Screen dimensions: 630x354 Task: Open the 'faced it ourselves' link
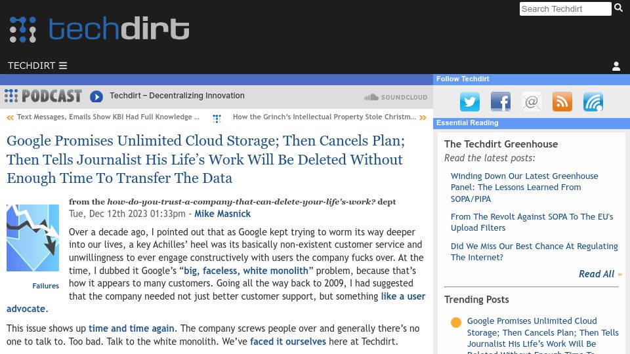click(288, 342)
